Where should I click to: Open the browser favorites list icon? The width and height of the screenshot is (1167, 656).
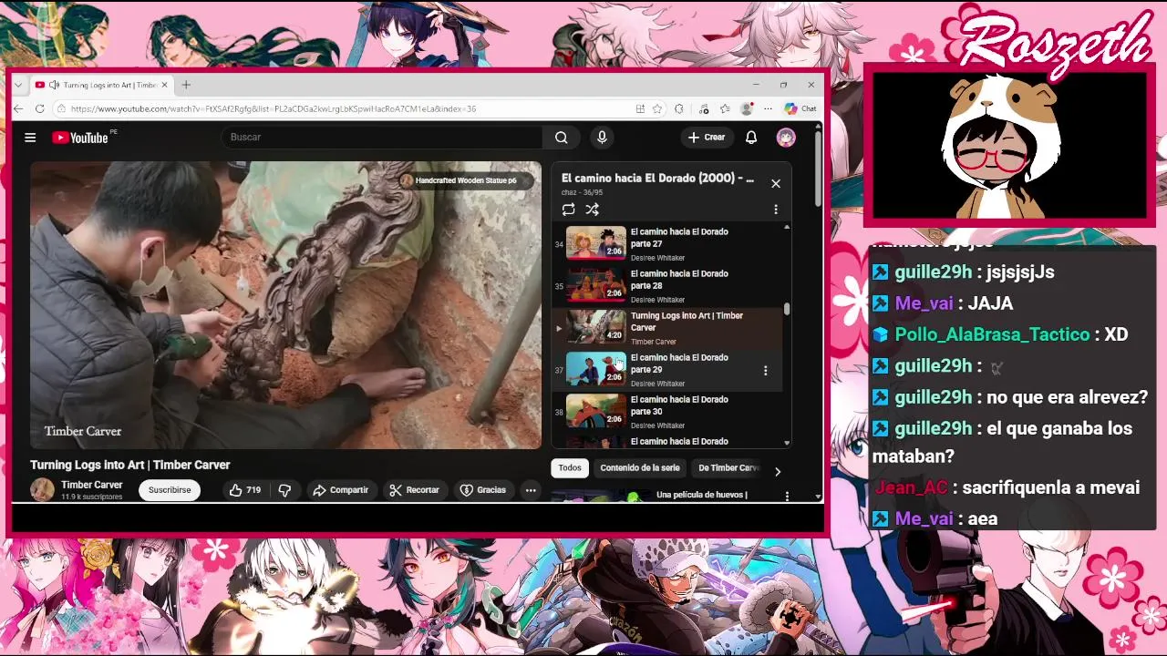pyautogui.click(x=726, y=108)
